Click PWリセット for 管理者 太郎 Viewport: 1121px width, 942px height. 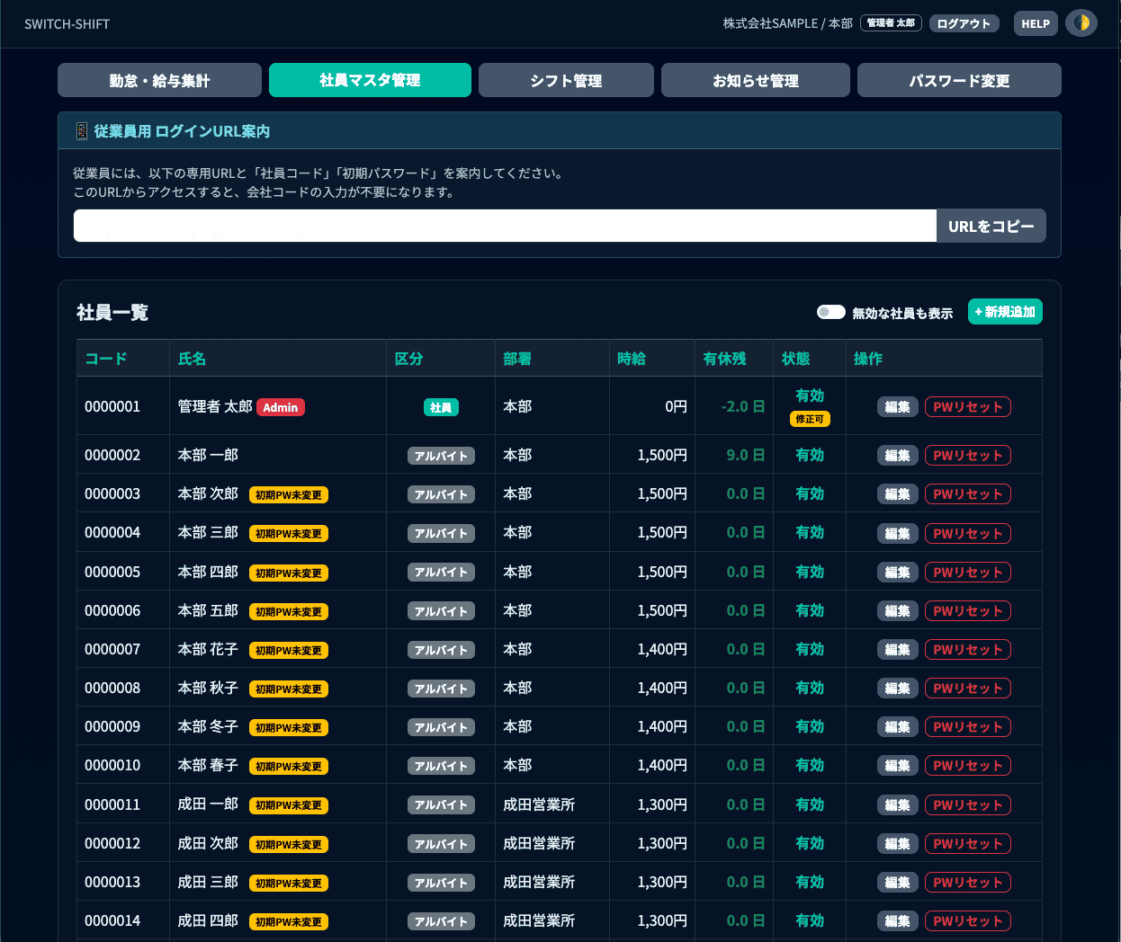(x=967, y=406)
